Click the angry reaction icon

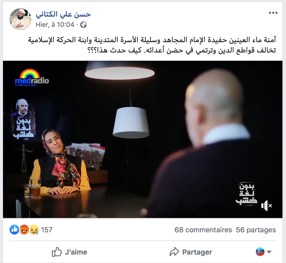point(24,230)
